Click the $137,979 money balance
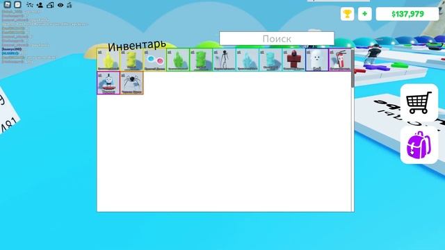The width and height of the screenshot is (445, 250). click(407, 14)
